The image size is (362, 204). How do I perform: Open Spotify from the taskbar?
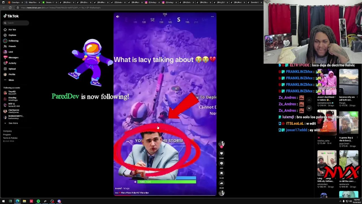[38, 201]
